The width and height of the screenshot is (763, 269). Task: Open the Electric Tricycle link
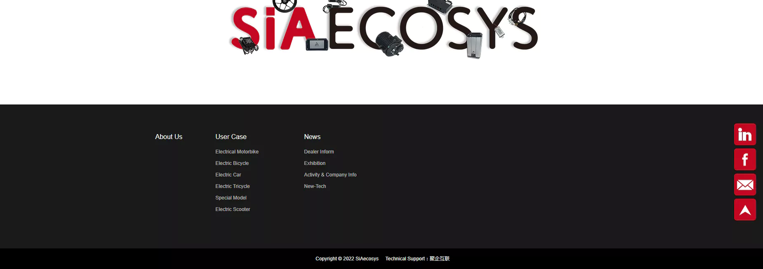[232, 186]
